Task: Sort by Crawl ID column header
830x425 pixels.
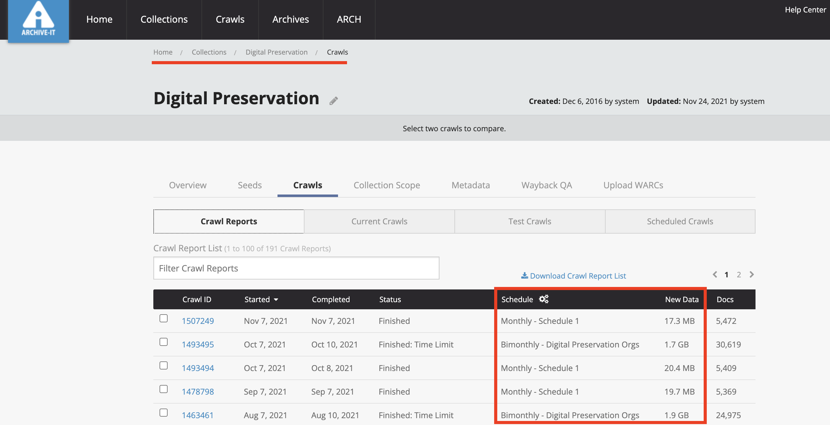Action: (197, 299)
